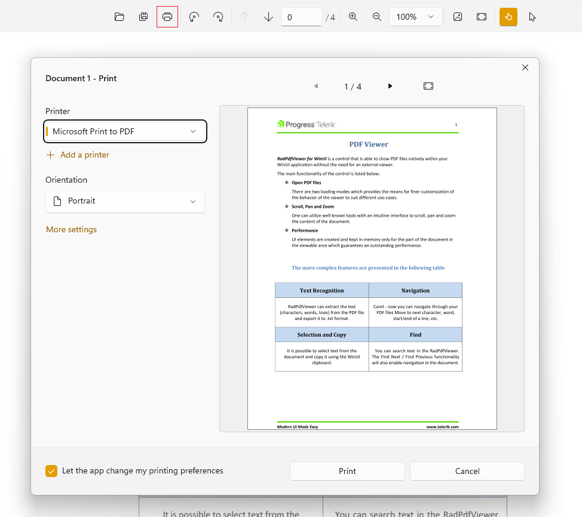
Task: Zoom out with magnifier minus icon
Action: click(376, 17)
